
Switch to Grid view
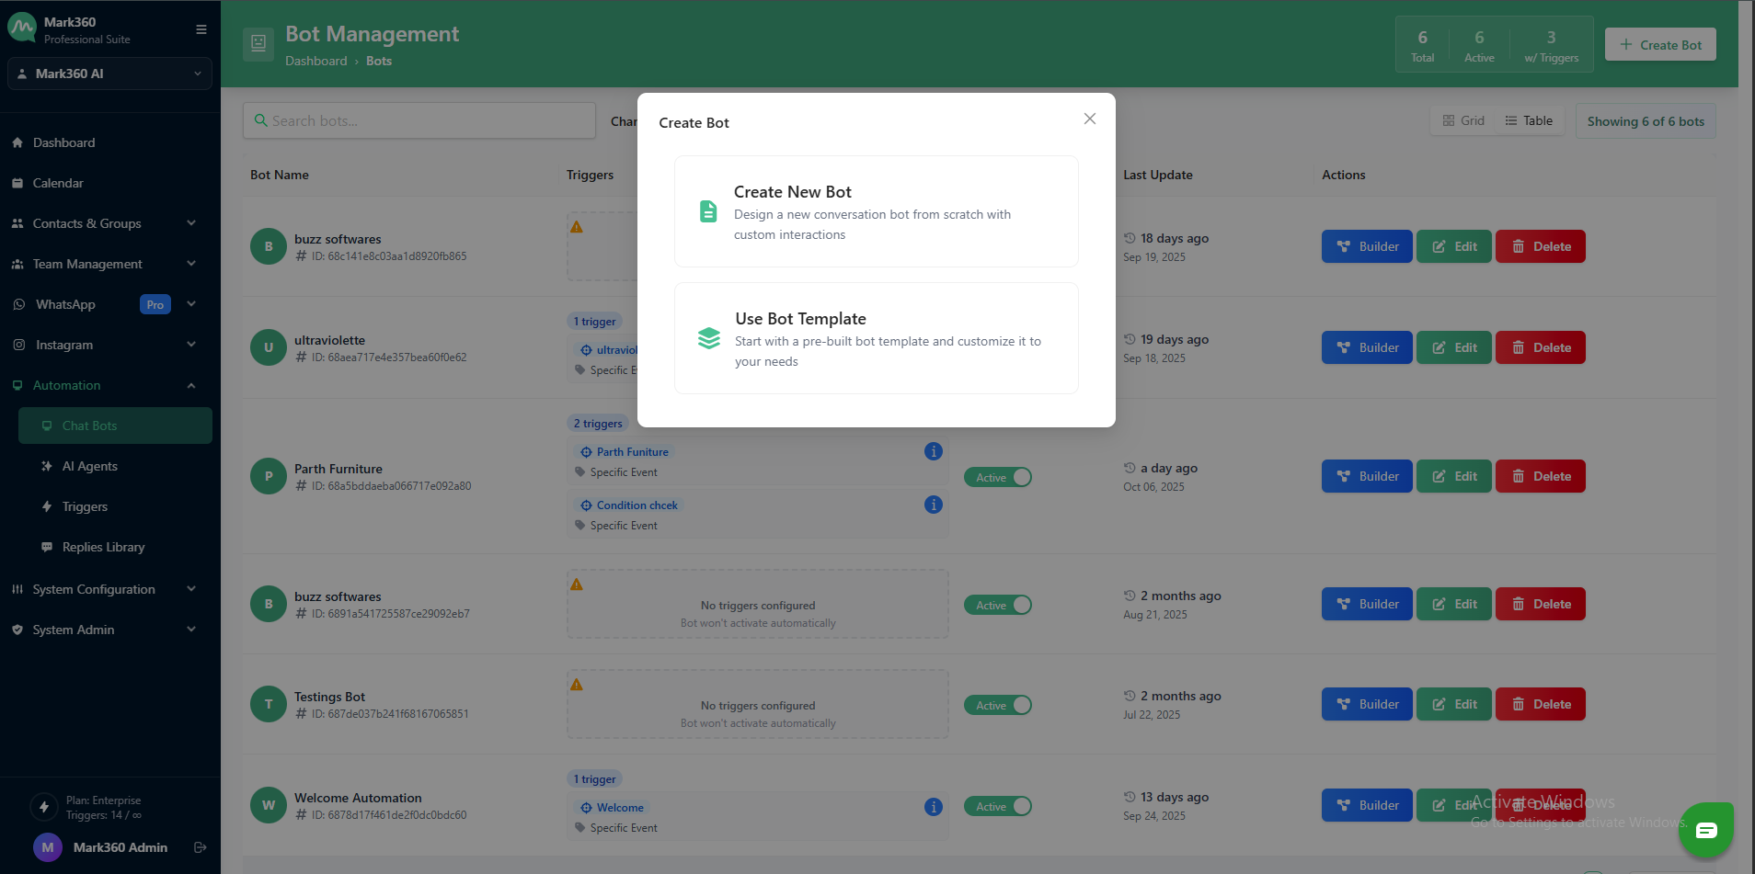[1463, 120]
